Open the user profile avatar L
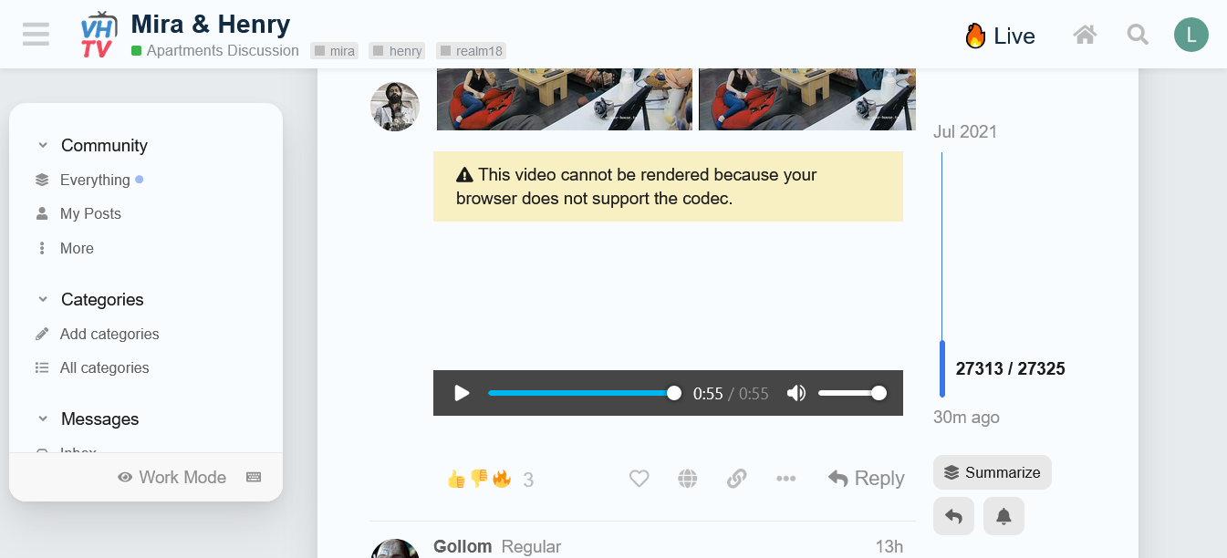The height and width of the screenshot is (558, 1227). (x=1191, y=35)
